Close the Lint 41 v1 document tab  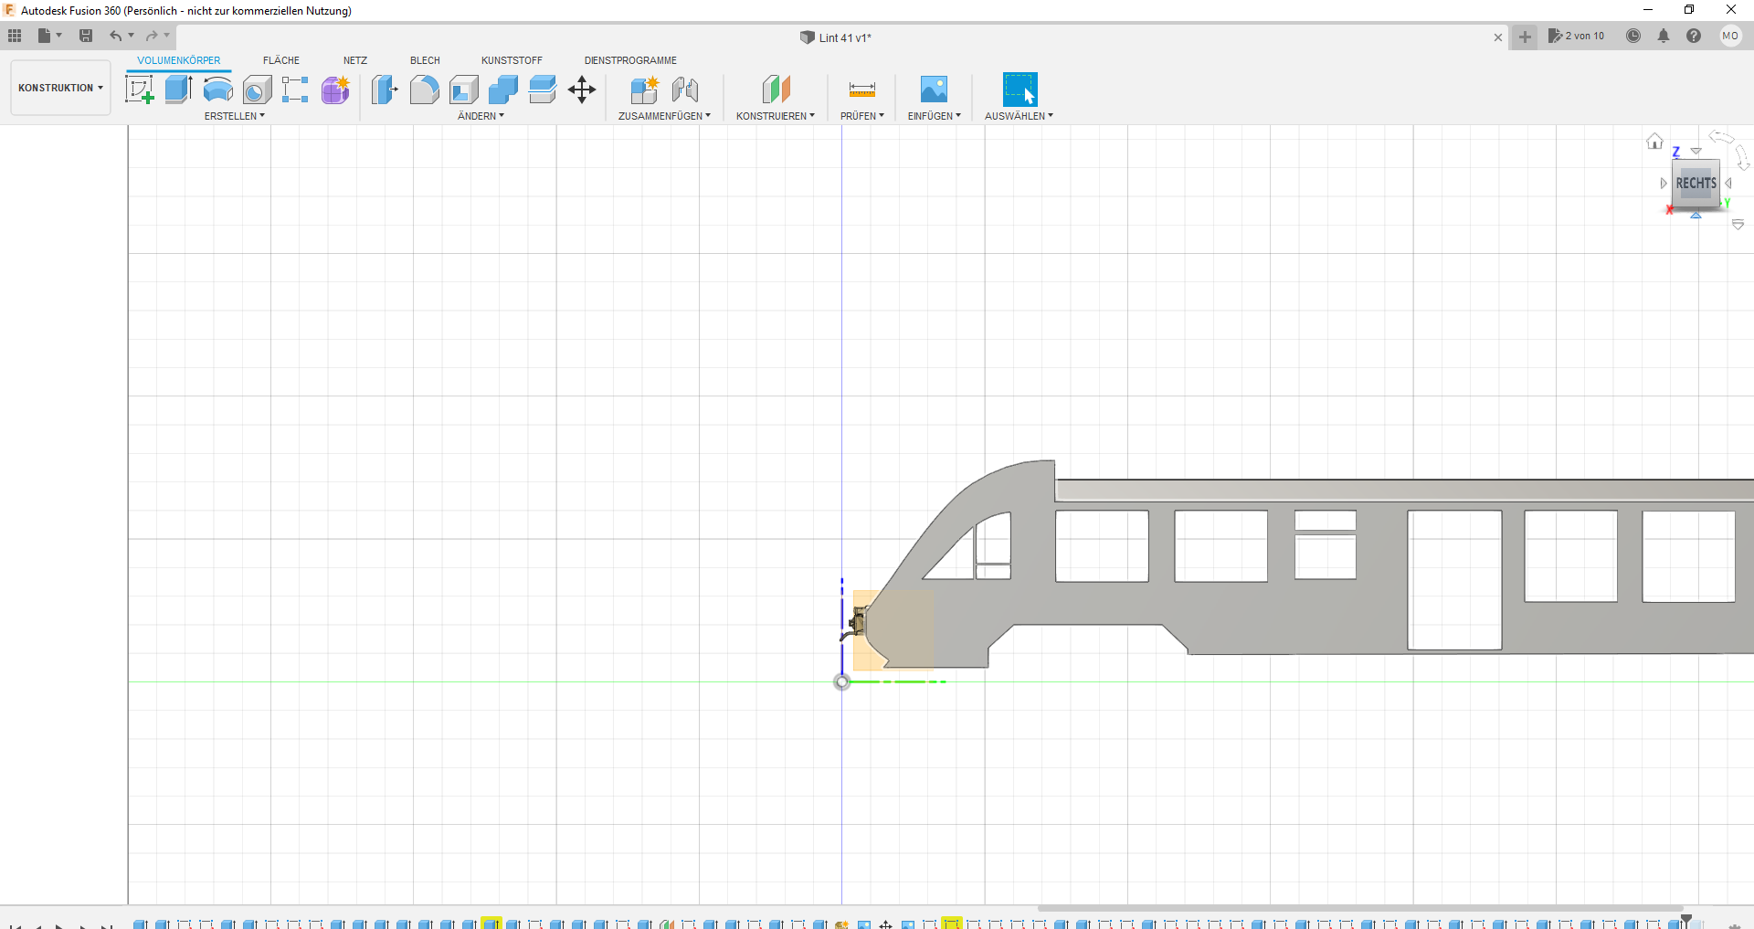[x=1498, y=37]
